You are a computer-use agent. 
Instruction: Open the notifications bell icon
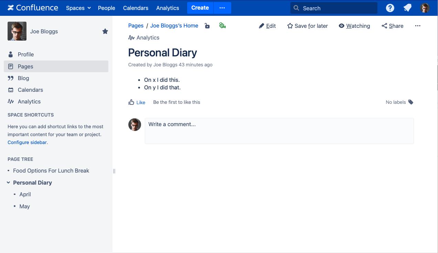pyautogui.click(x=407, y=8)
